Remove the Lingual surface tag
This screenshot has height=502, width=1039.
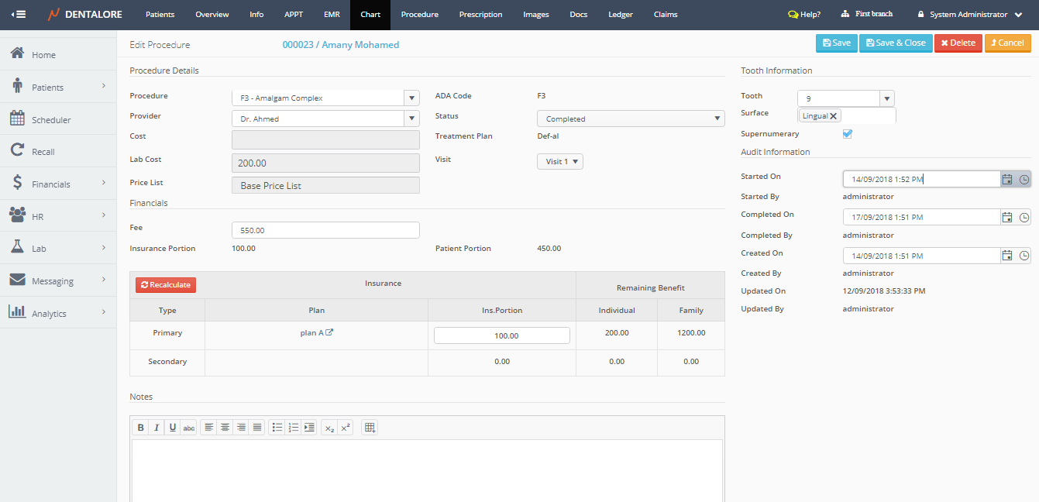[x=834, y=116]
